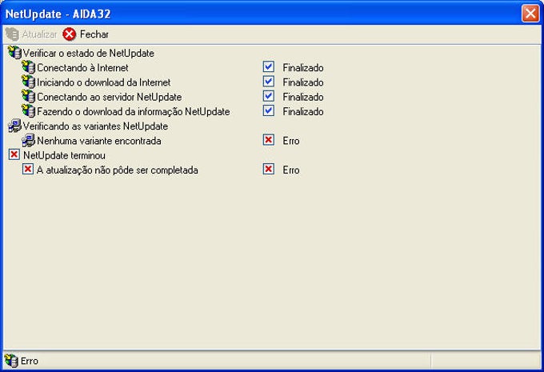This screenshot has width=544, height=372.
Task: Click the checkmark on the Fazendo o download row
Action: pyautogui.click(x=269, y=110)
